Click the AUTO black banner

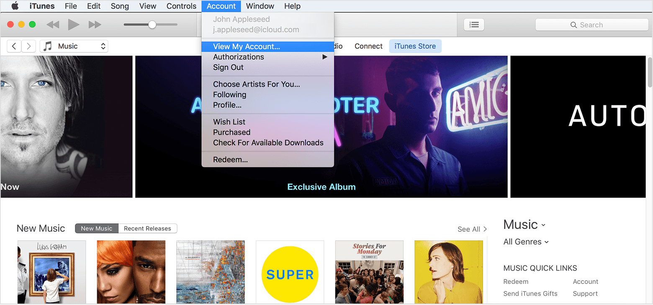point(578,127)
